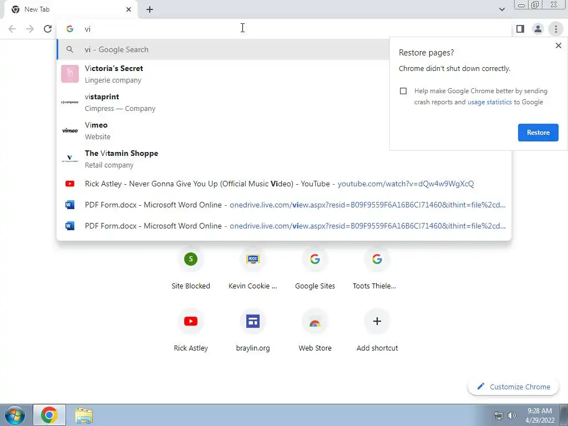Open the side panel icon

coord(520,29)
